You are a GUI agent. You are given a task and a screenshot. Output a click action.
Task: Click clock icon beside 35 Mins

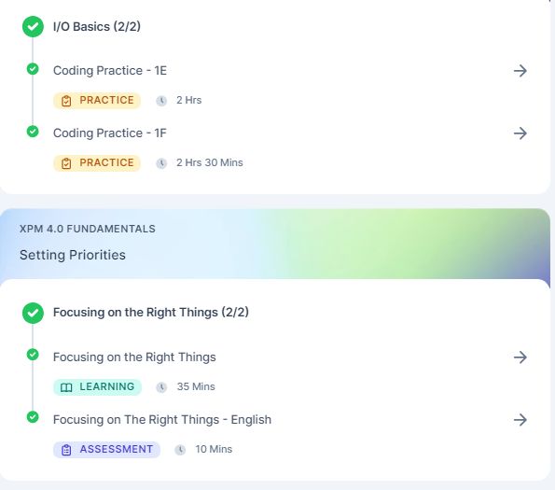click(x=161, y=387)
